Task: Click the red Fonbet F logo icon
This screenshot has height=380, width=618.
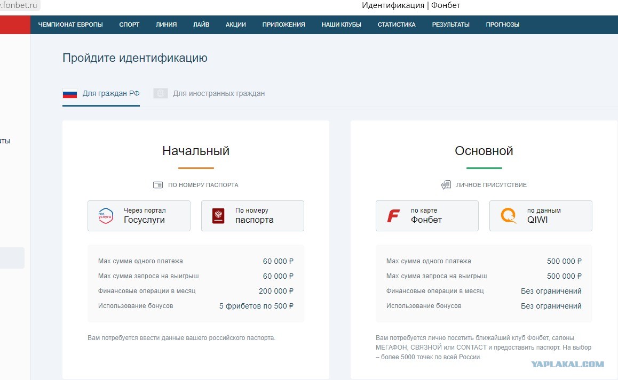Action: tap(393, 216)
